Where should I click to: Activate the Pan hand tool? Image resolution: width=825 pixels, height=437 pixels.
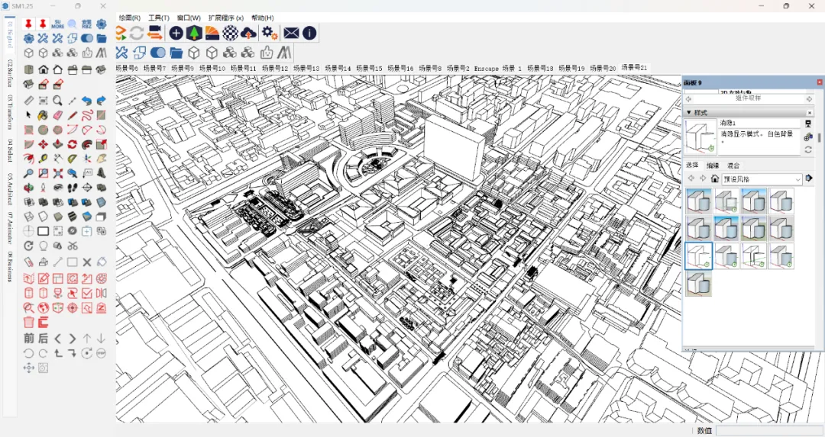[x=102, y=158]
